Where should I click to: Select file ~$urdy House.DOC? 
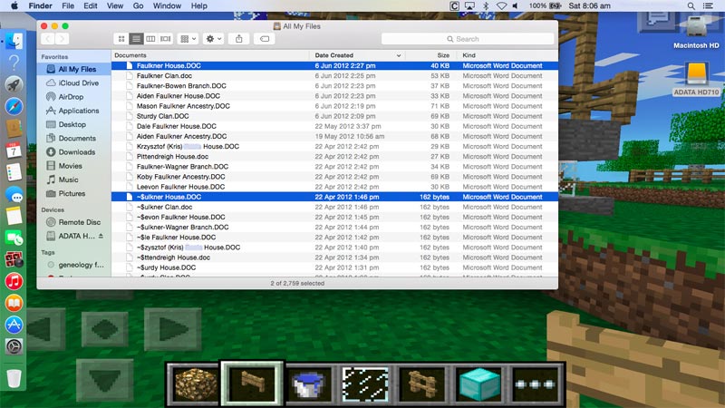(334, 267)
